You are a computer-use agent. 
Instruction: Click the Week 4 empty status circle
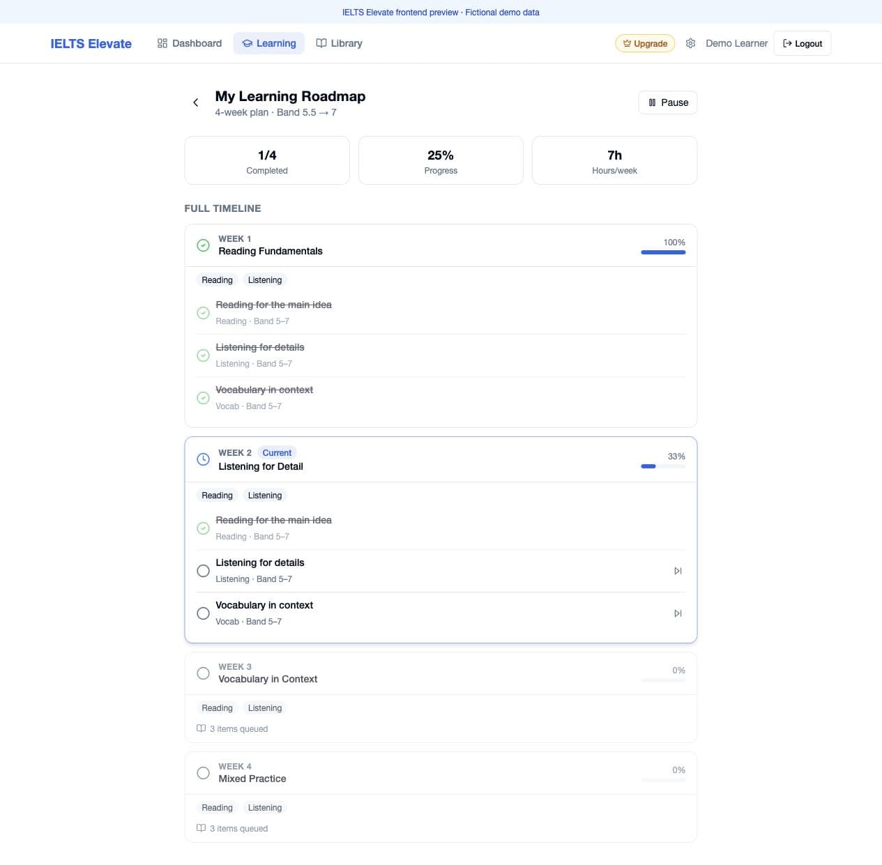(x=203, y=773)
